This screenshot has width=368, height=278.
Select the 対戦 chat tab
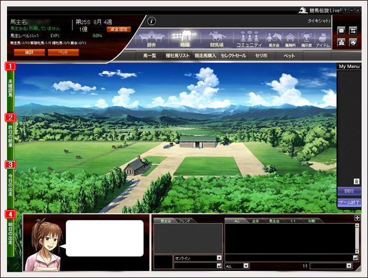pos(311,221)
